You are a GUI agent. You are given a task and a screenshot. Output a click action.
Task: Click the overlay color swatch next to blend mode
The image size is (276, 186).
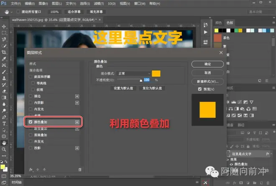(156, 73)
